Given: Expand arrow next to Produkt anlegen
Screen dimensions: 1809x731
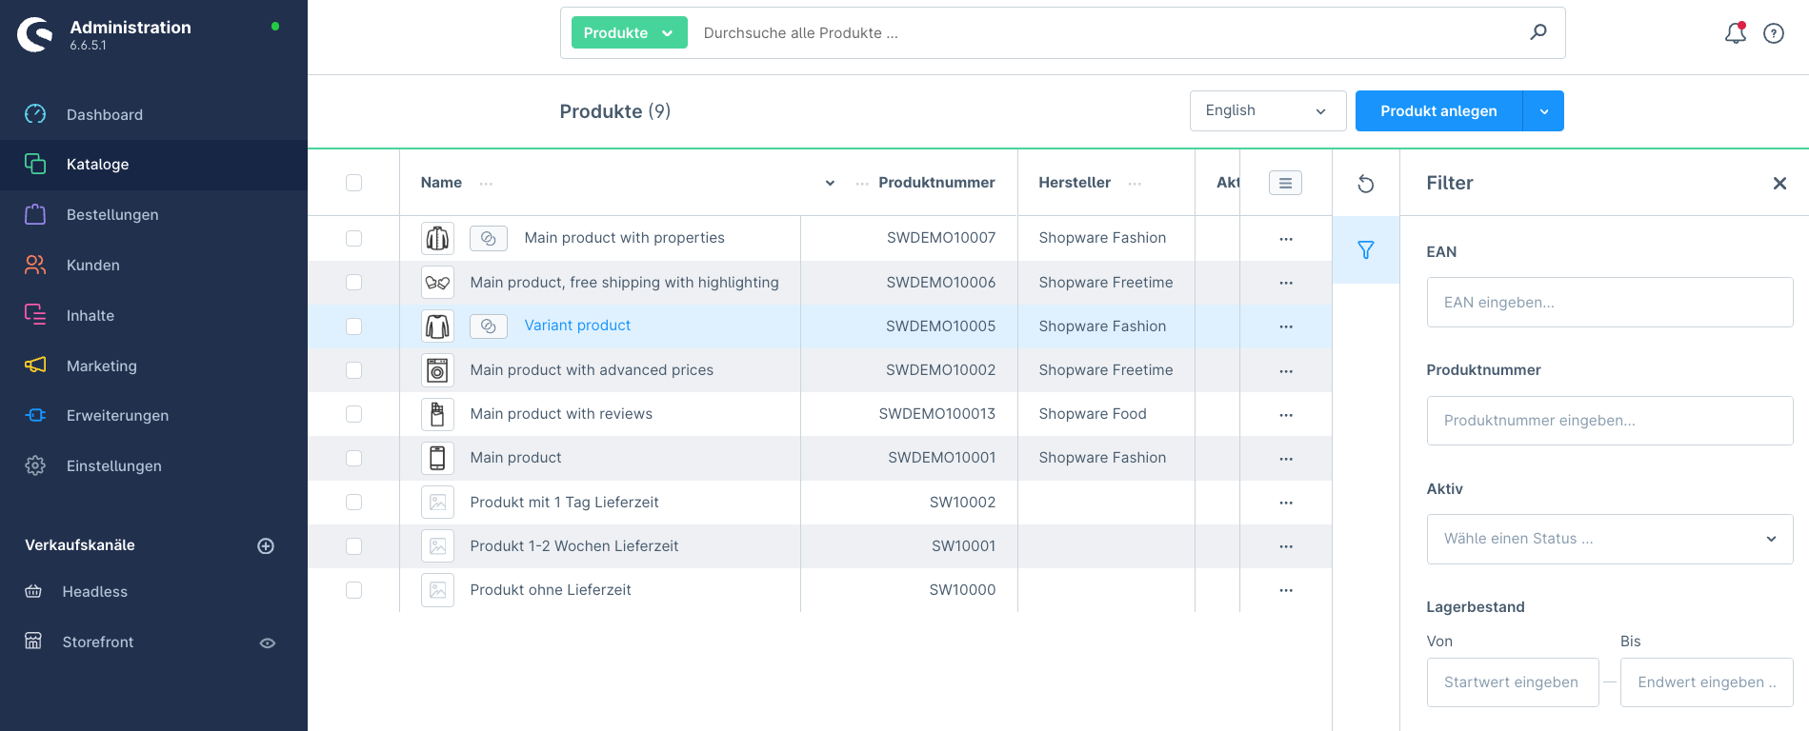Looking at the screenshot, I should [1543, 111].
